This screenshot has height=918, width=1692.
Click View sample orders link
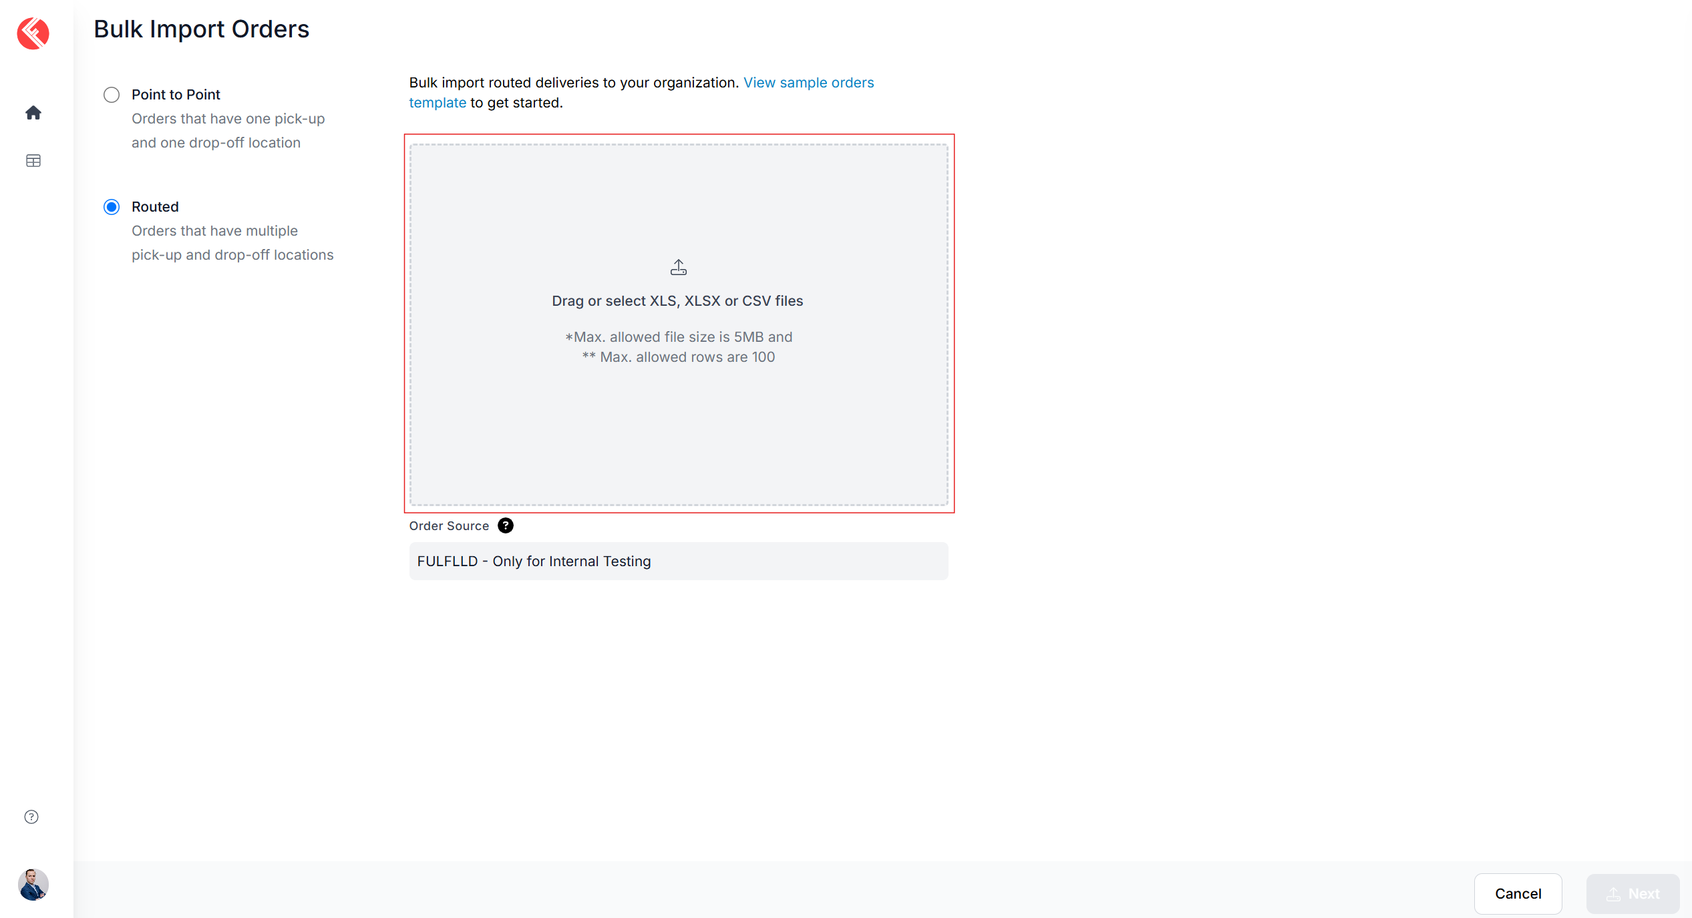click(808, 83)
